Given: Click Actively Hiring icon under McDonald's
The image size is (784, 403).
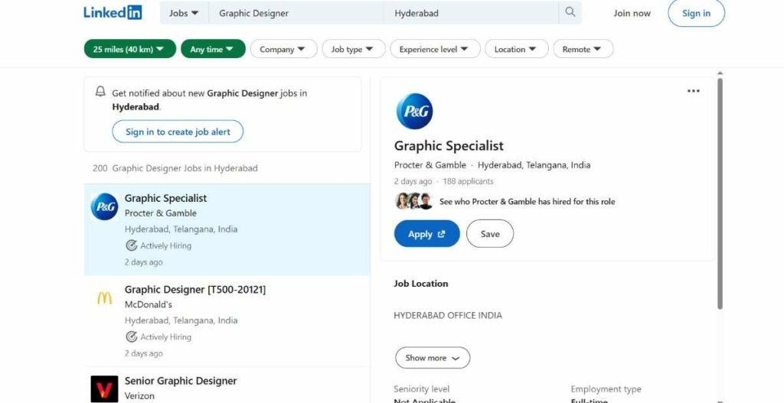Looking at the screenshot, I should click(x=131, y=336).
